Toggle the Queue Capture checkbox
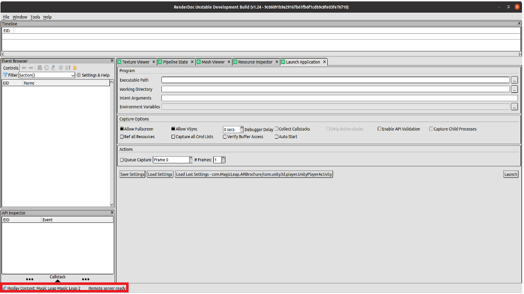 click(122, 160)
